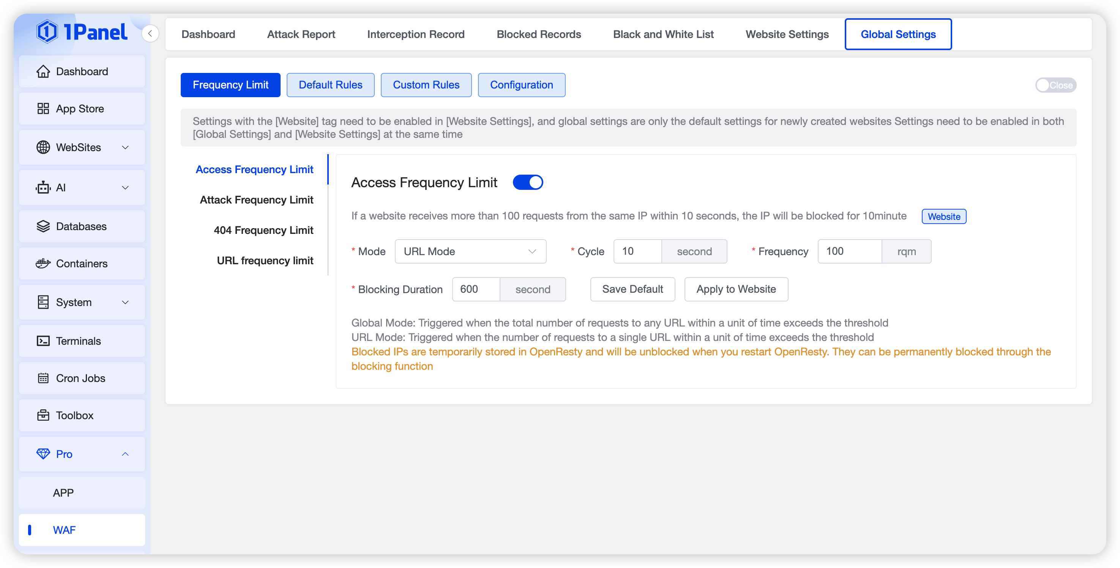Select Attack Frequency Limit in side list
Image resolution: width=1120 pixels, height=568 pixels.
(256, 200)
